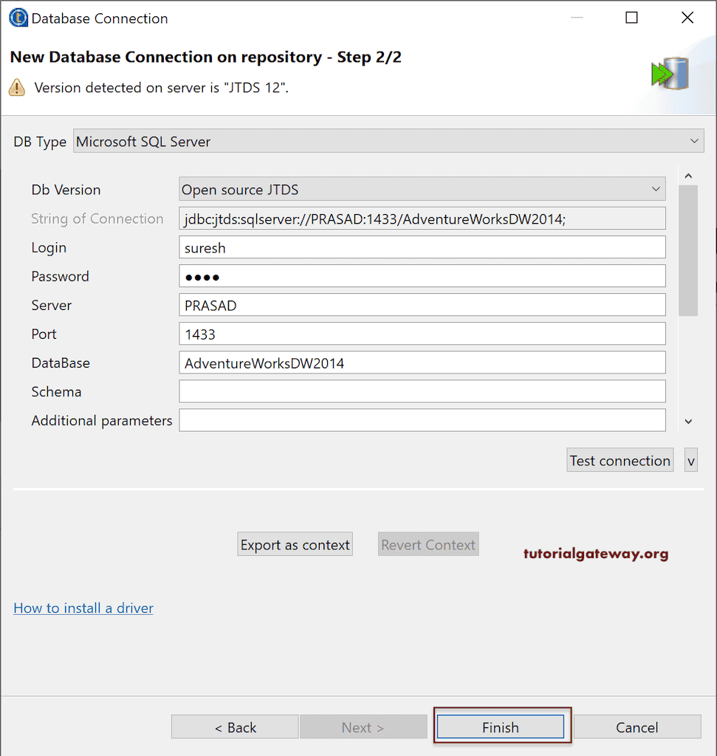Click the Revert Context button
Viewport: 717px width, 756px height.
[428, 544]
